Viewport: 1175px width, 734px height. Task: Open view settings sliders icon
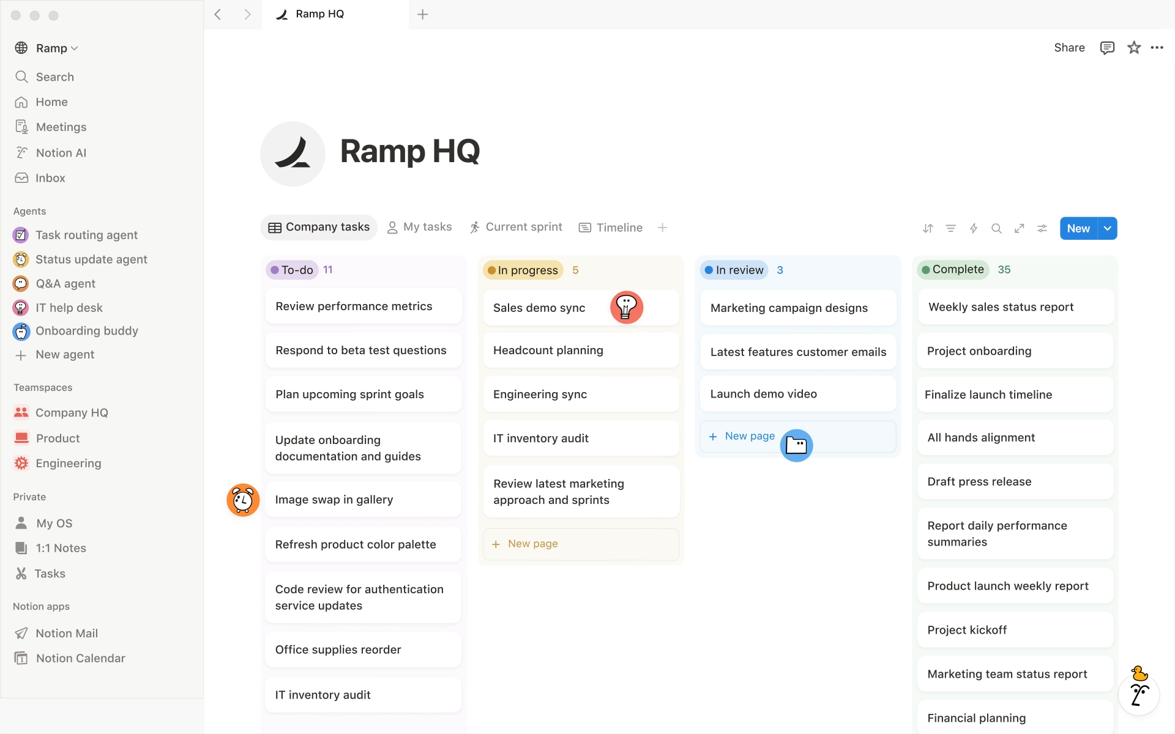1042,228
